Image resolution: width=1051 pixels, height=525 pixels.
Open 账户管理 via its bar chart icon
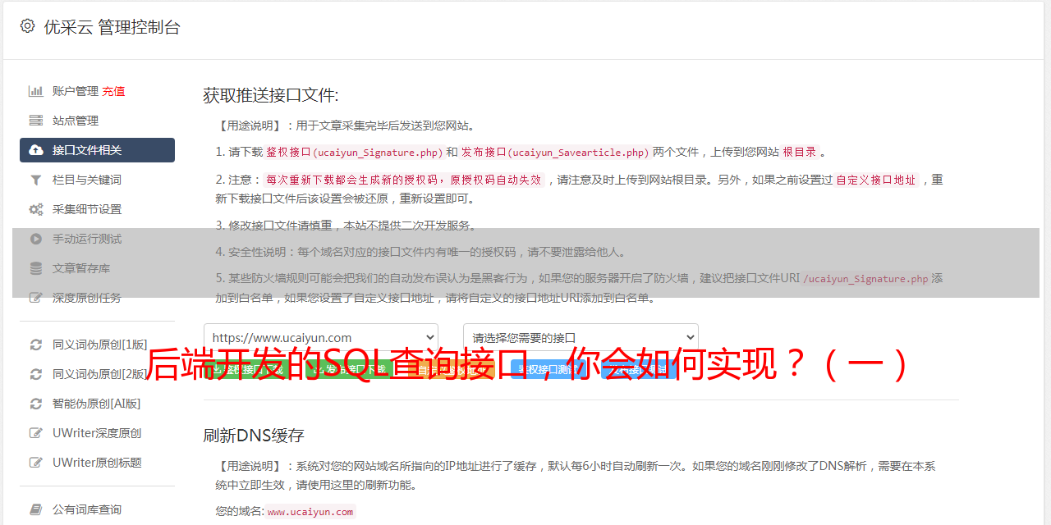[x=36, y=91]
